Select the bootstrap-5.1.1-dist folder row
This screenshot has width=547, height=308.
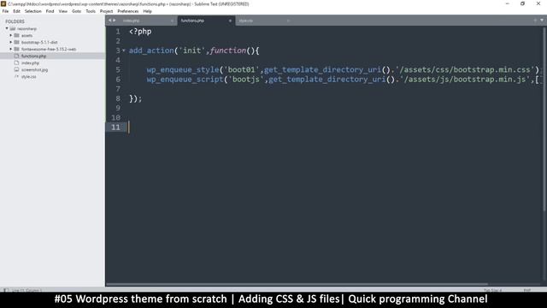click(52, 42)
